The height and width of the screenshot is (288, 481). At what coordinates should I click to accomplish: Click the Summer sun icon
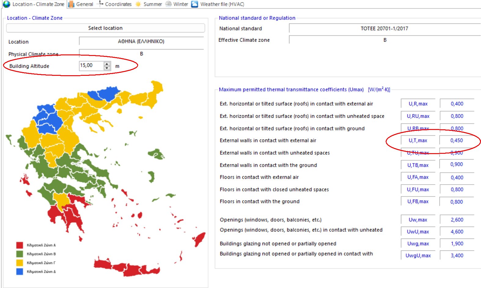[x=138, y=4]
